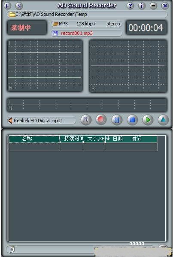Pause recording with the pause button
Image resolution: width=173 pixels, height=257 pixels.
tap(117, 120)
